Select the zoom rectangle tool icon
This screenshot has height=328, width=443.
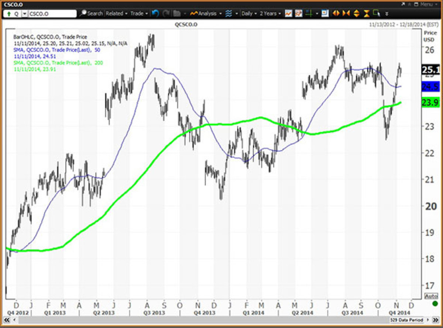tap(377, 14)
